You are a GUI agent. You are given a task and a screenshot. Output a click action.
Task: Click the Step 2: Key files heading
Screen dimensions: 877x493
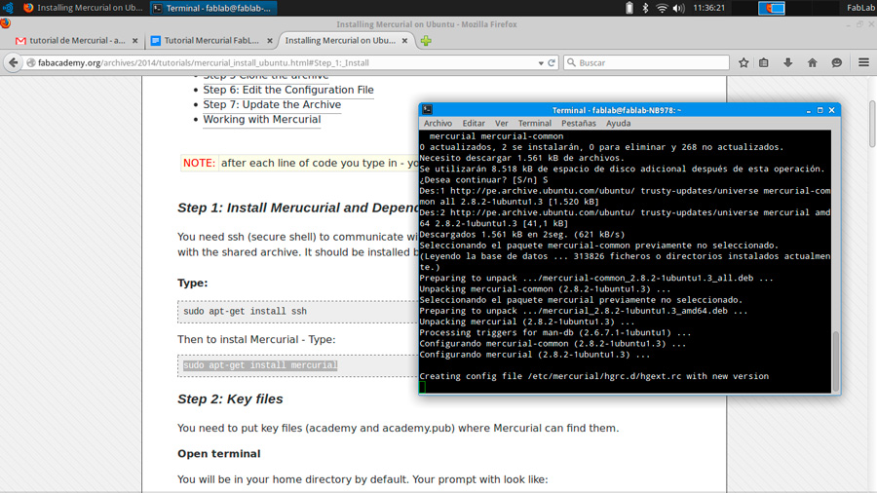[x=230, y=399]
